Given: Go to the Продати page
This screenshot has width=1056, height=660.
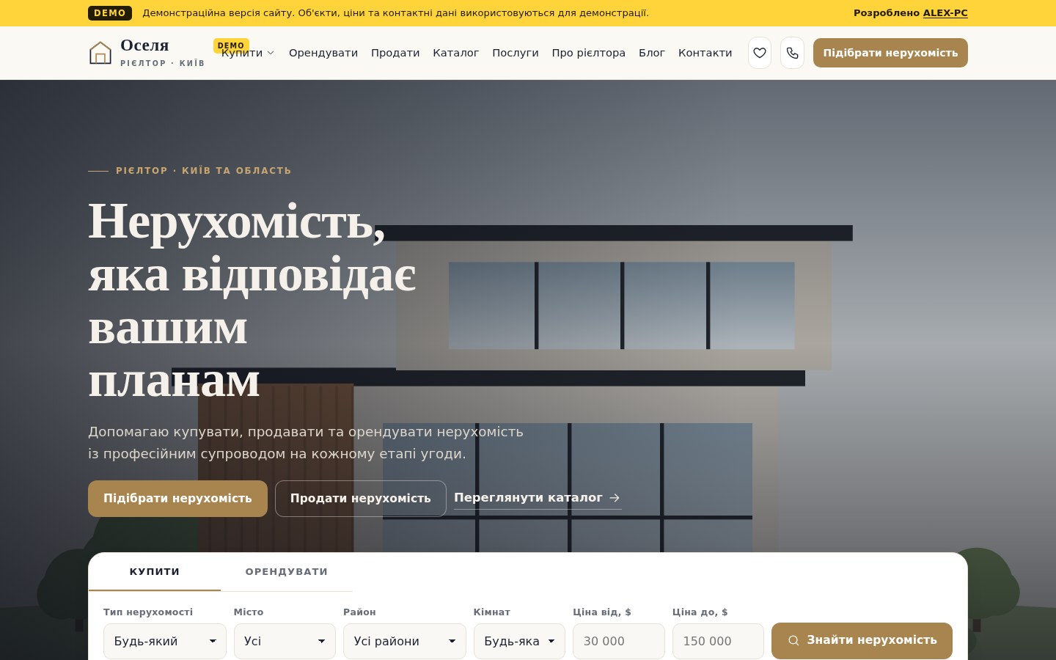Looking at the screenshot, I should (395, 53).
